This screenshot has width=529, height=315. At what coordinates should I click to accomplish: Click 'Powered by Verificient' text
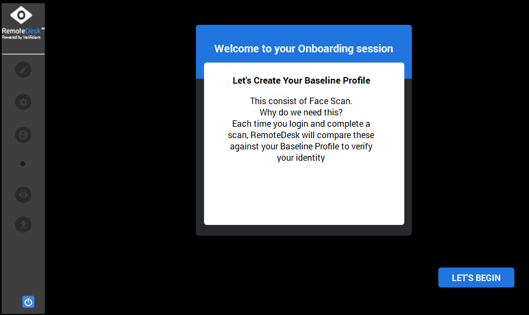pyautogui.click(x=21, y=37)
